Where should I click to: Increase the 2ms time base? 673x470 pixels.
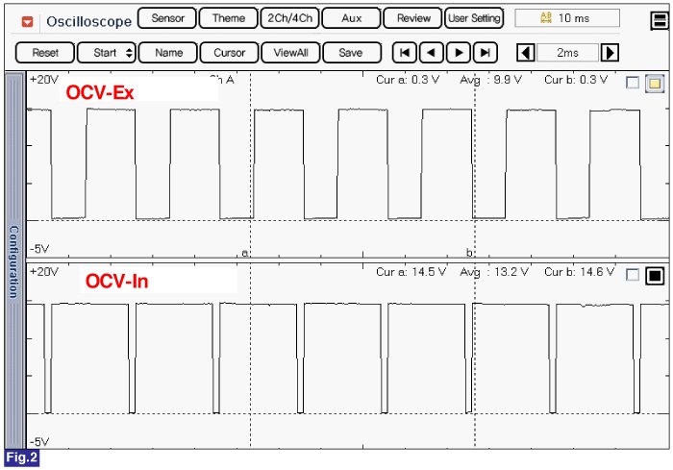tap(610, 53)
